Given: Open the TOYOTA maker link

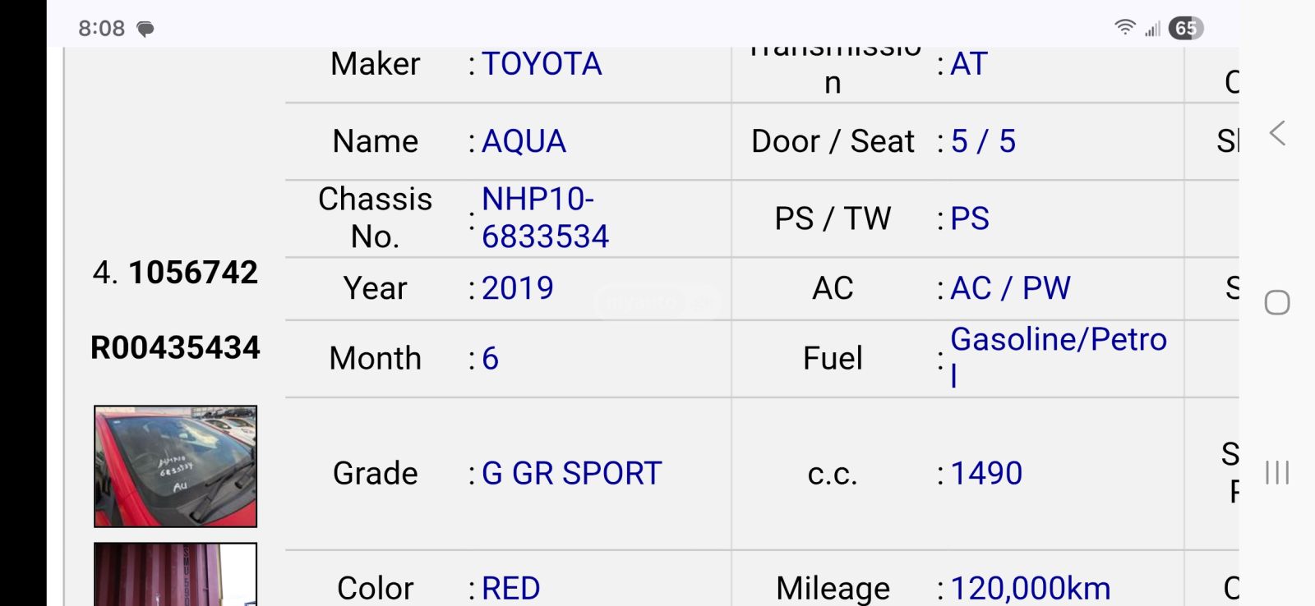Looking at the screenshot, I should (543, 64).
